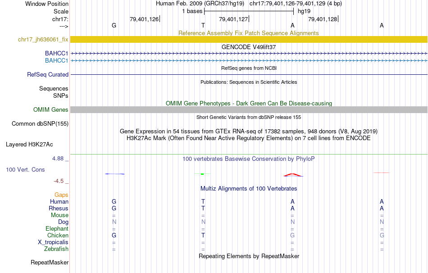Click the Window Position label
The height and width of the screenshot is (273, 428).
[x=47, y=4]
